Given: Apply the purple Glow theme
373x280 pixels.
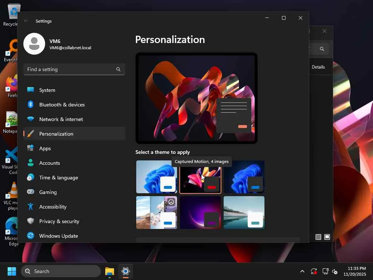Looking at the screenshot, I should coord(200,213).
